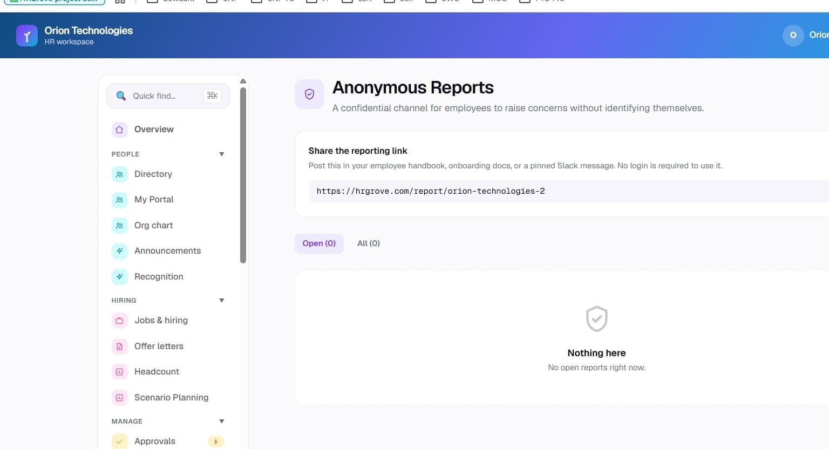The height and width of the screenshot is (449, 829).
Task: Click the Scenario Planning icon
Action: click(x=120, y=398)
